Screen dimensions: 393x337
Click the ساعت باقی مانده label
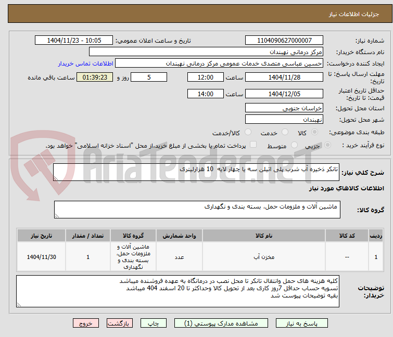51,77
